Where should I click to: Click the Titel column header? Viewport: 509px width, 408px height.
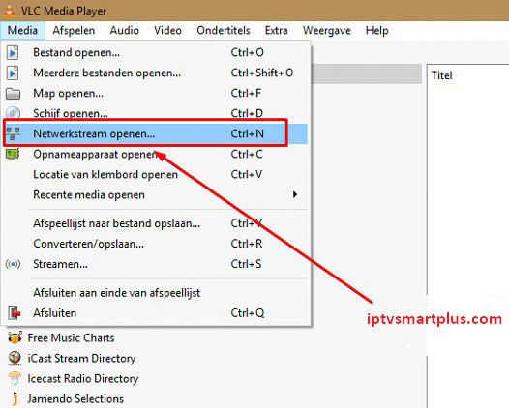click(441, 75)
